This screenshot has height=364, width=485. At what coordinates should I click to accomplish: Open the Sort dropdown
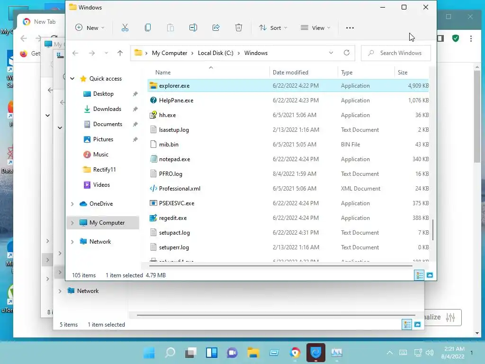coord(273,28)
